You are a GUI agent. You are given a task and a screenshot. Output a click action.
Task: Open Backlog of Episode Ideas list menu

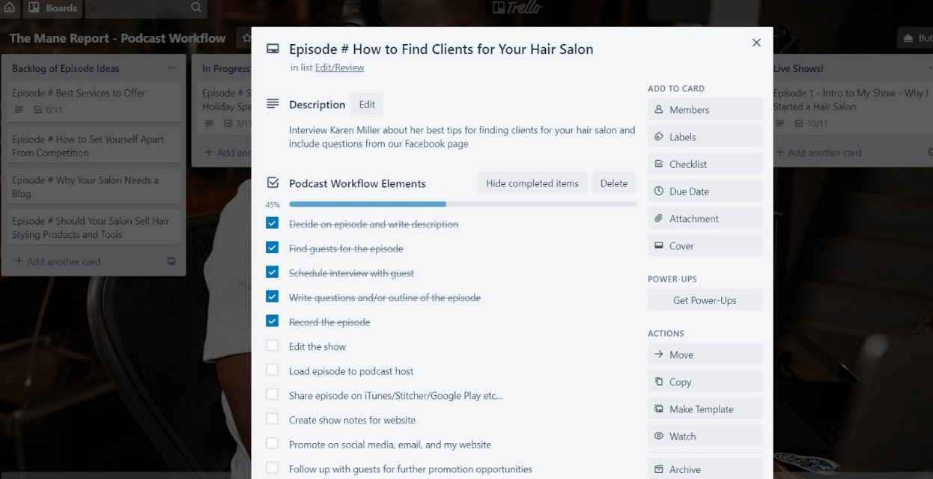[x=172, y=68]
